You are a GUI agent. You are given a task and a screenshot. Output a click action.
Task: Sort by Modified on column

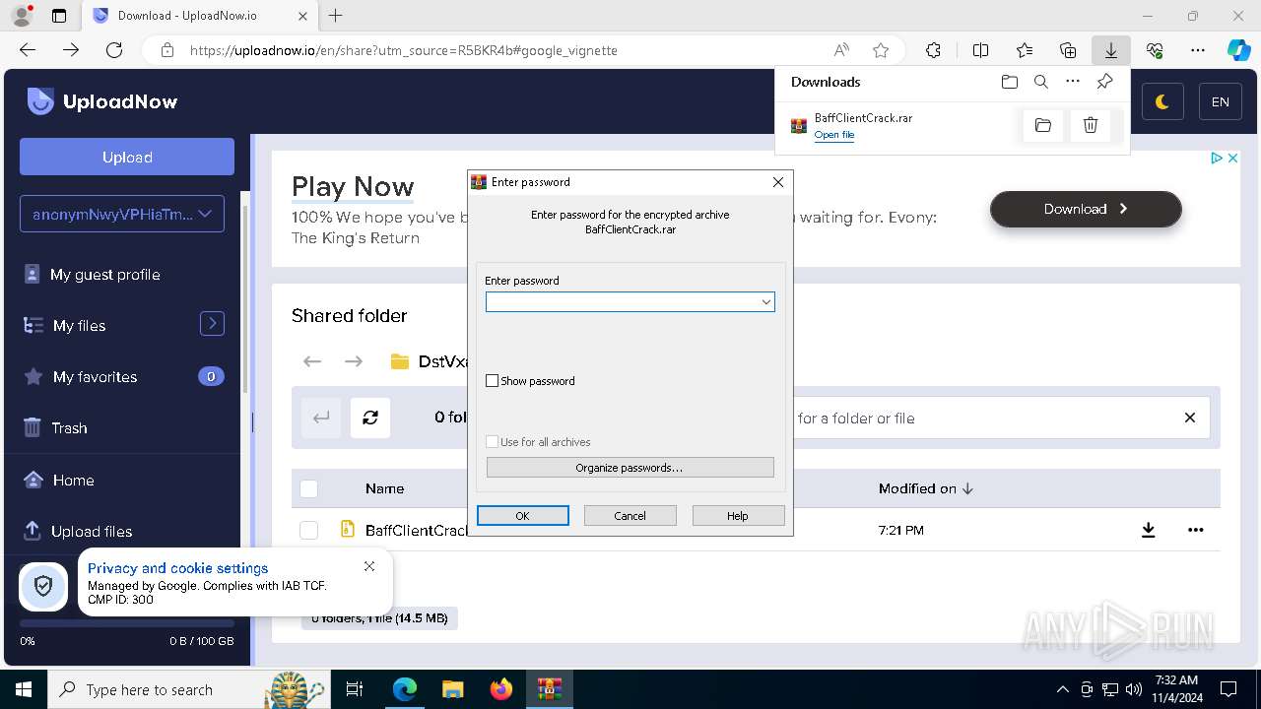[x=926, y=488]
